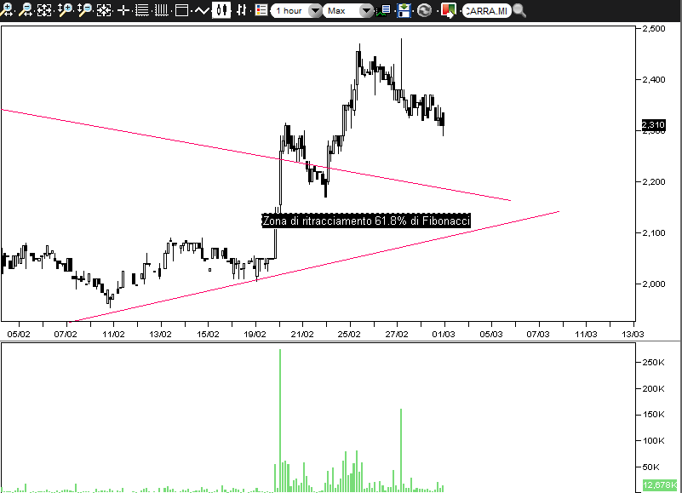Click the 100K volume axis label
The height and width of the screenshot is (493, 682).
[x=653, y=441]
